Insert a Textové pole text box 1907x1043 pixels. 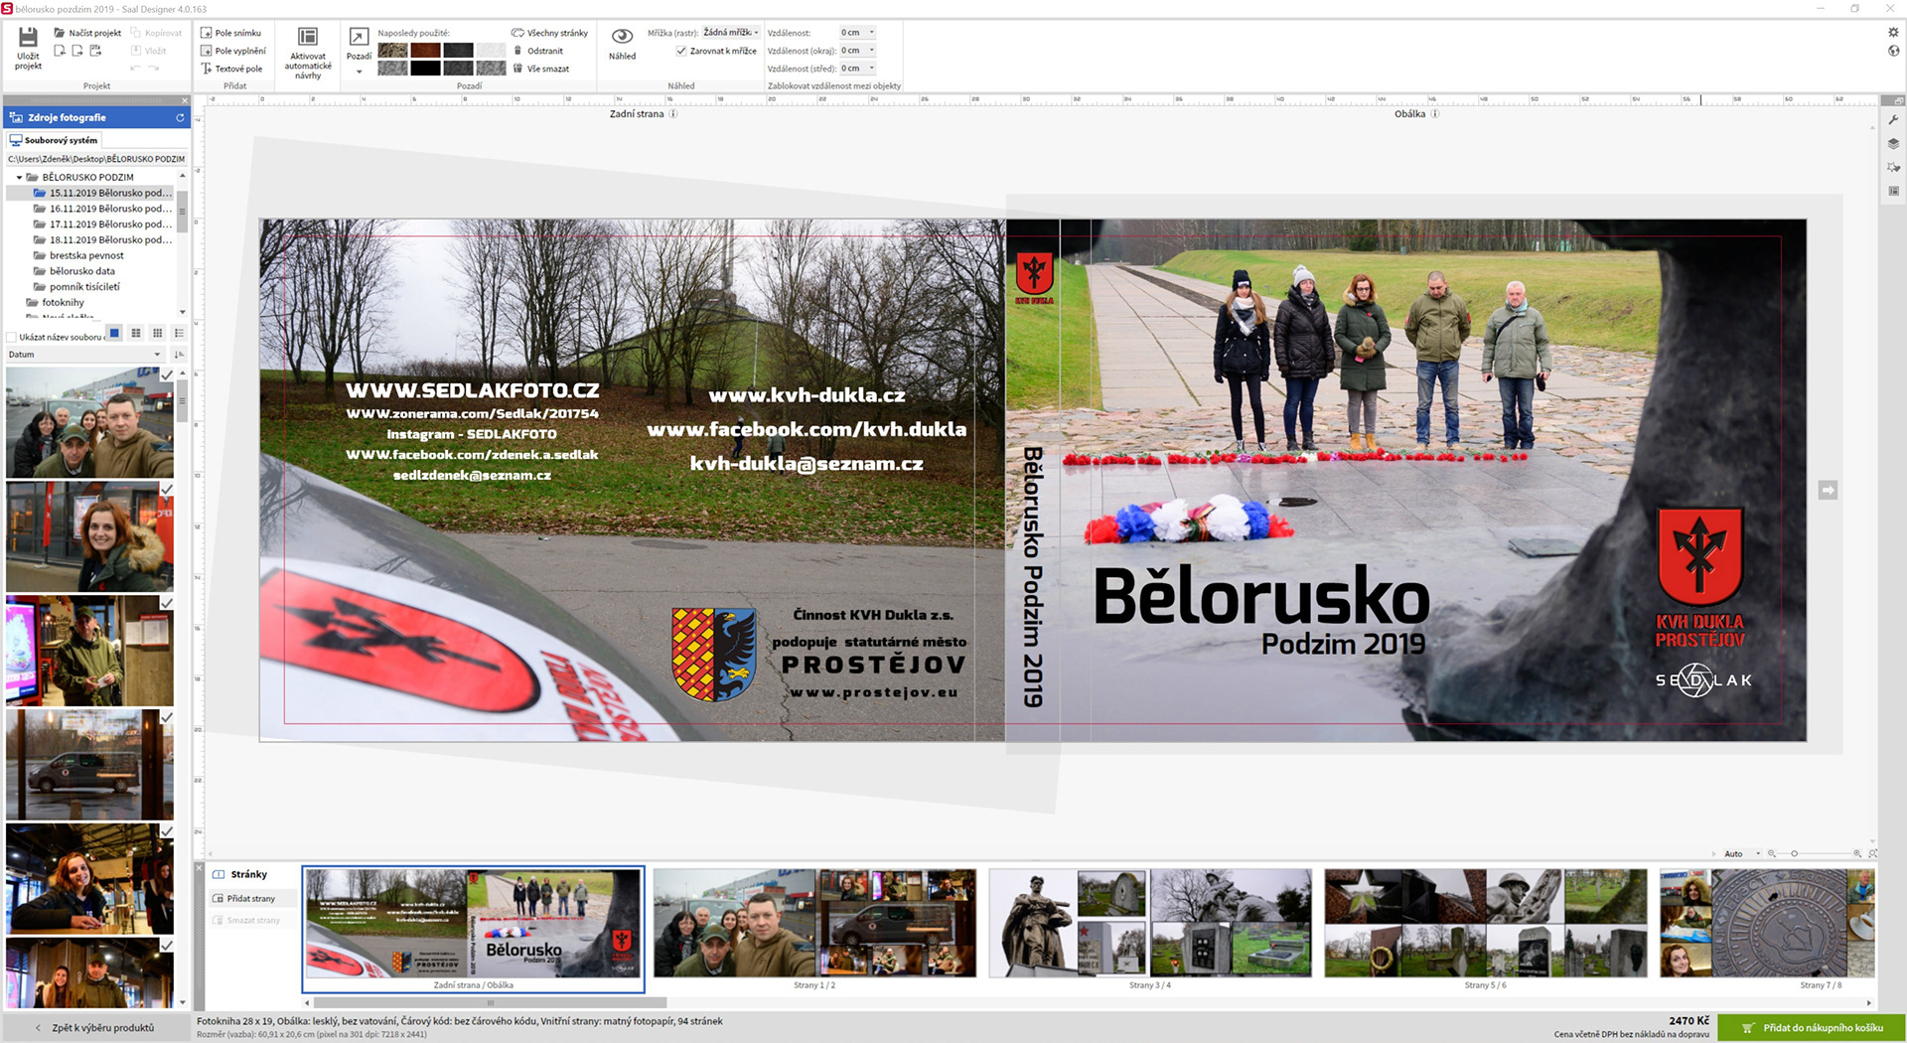231,69
